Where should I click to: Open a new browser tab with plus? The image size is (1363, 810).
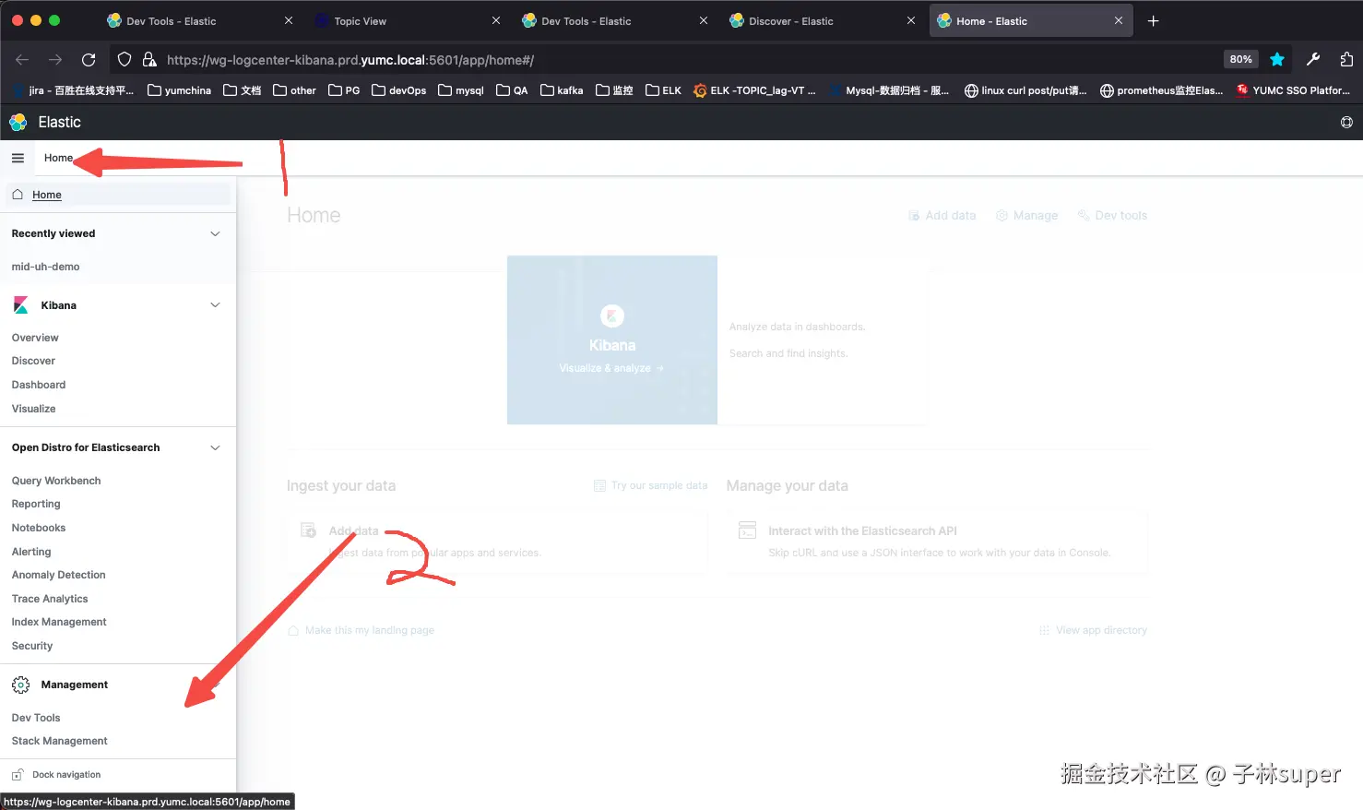tap(1153, 20)
